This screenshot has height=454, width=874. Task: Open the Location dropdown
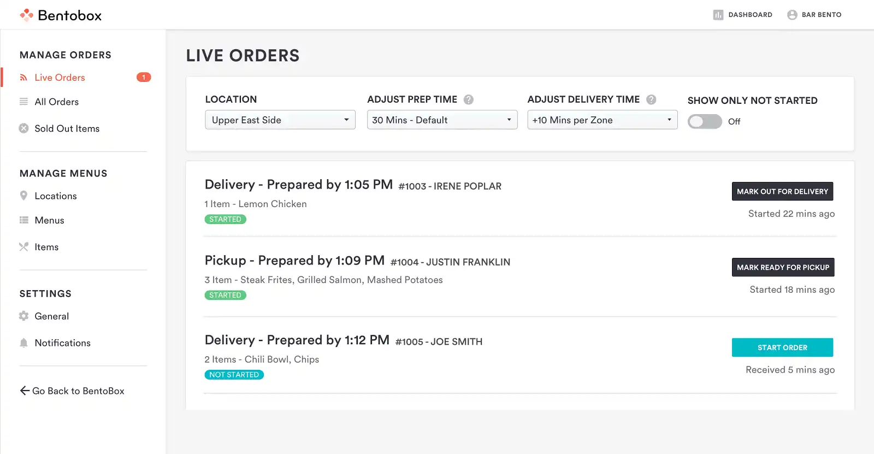pyautogui.click(x=280, y=120)
